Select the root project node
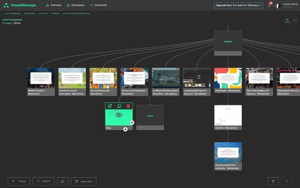300x188 pixels. pos(228,43)
